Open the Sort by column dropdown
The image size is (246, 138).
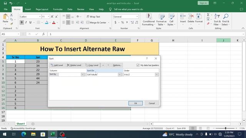point(83,75)
